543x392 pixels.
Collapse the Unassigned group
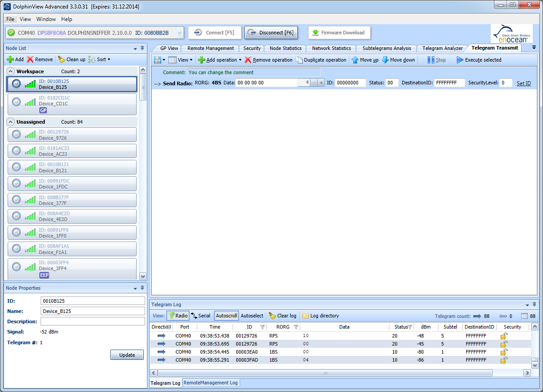click(10, 122)
